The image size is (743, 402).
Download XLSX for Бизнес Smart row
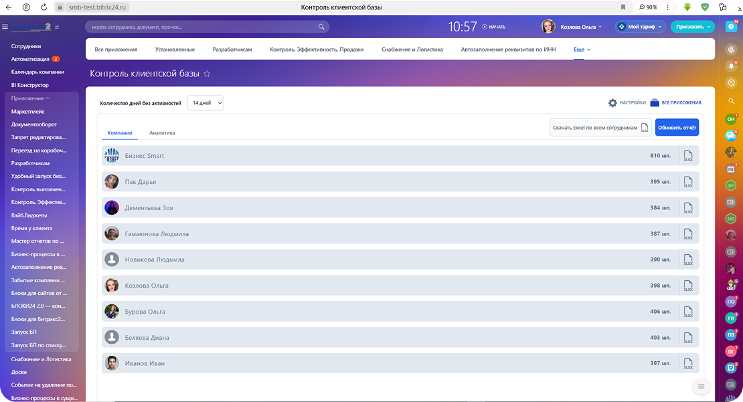(688, 156)
